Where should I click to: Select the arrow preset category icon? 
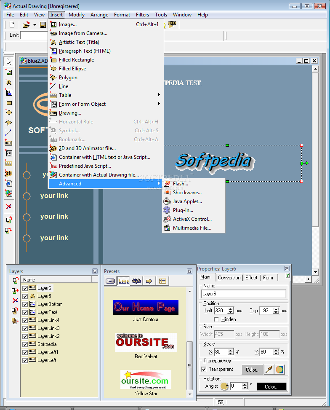pyautogui.click(x=149, y=281)
